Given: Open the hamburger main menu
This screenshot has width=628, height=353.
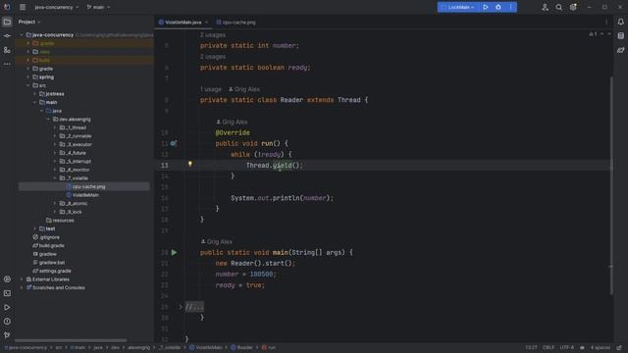Looking at the screenshot, I should (x=23, y=7).
